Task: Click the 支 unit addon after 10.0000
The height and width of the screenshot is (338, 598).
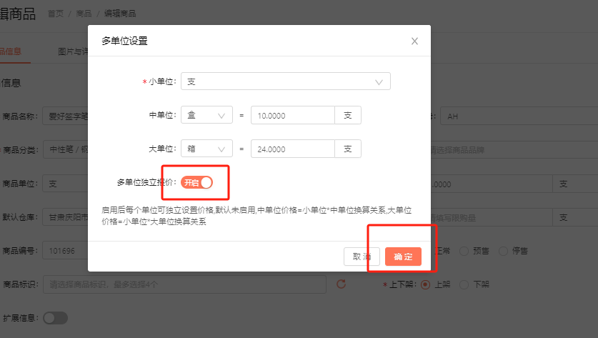Action: [x=348, y=115]
